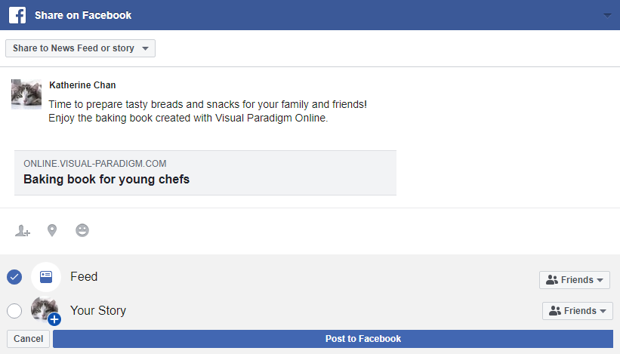
Task: Click the Facebook logo icon
Action: pos(17,15)
